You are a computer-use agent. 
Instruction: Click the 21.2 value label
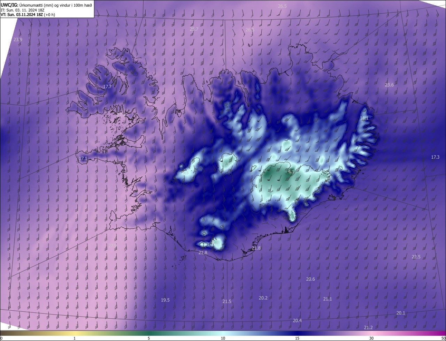[x=368, y=328]
